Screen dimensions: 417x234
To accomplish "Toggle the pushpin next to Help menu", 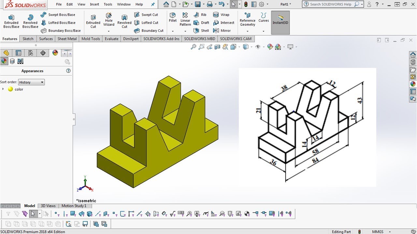I will coord(153,5).
